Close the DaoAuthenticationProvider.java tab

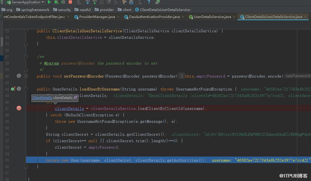183,17
